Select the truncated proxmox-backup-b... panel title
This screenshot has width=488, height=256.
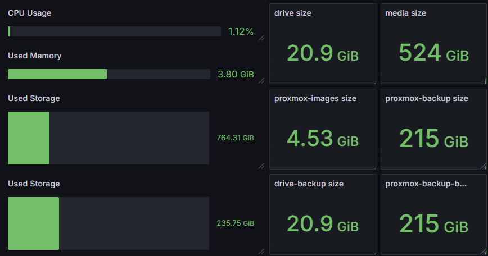[426, 184]
